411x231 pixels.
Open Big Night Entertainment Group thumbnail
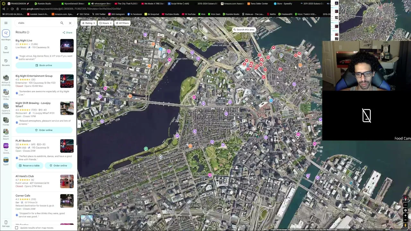point(67,81)
